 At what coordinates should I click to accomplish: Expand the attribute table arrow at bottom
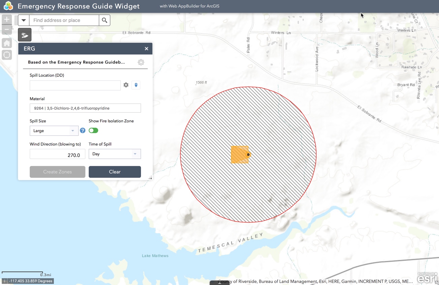[x=219, y=283]
